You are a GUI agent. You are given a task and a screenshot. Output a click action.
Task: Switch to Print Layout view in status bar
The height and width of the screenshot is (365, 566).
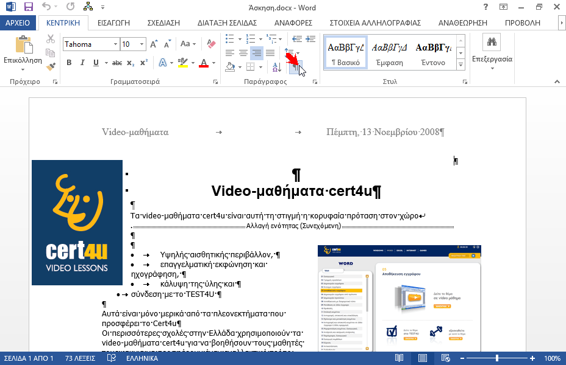pos(422,358)
